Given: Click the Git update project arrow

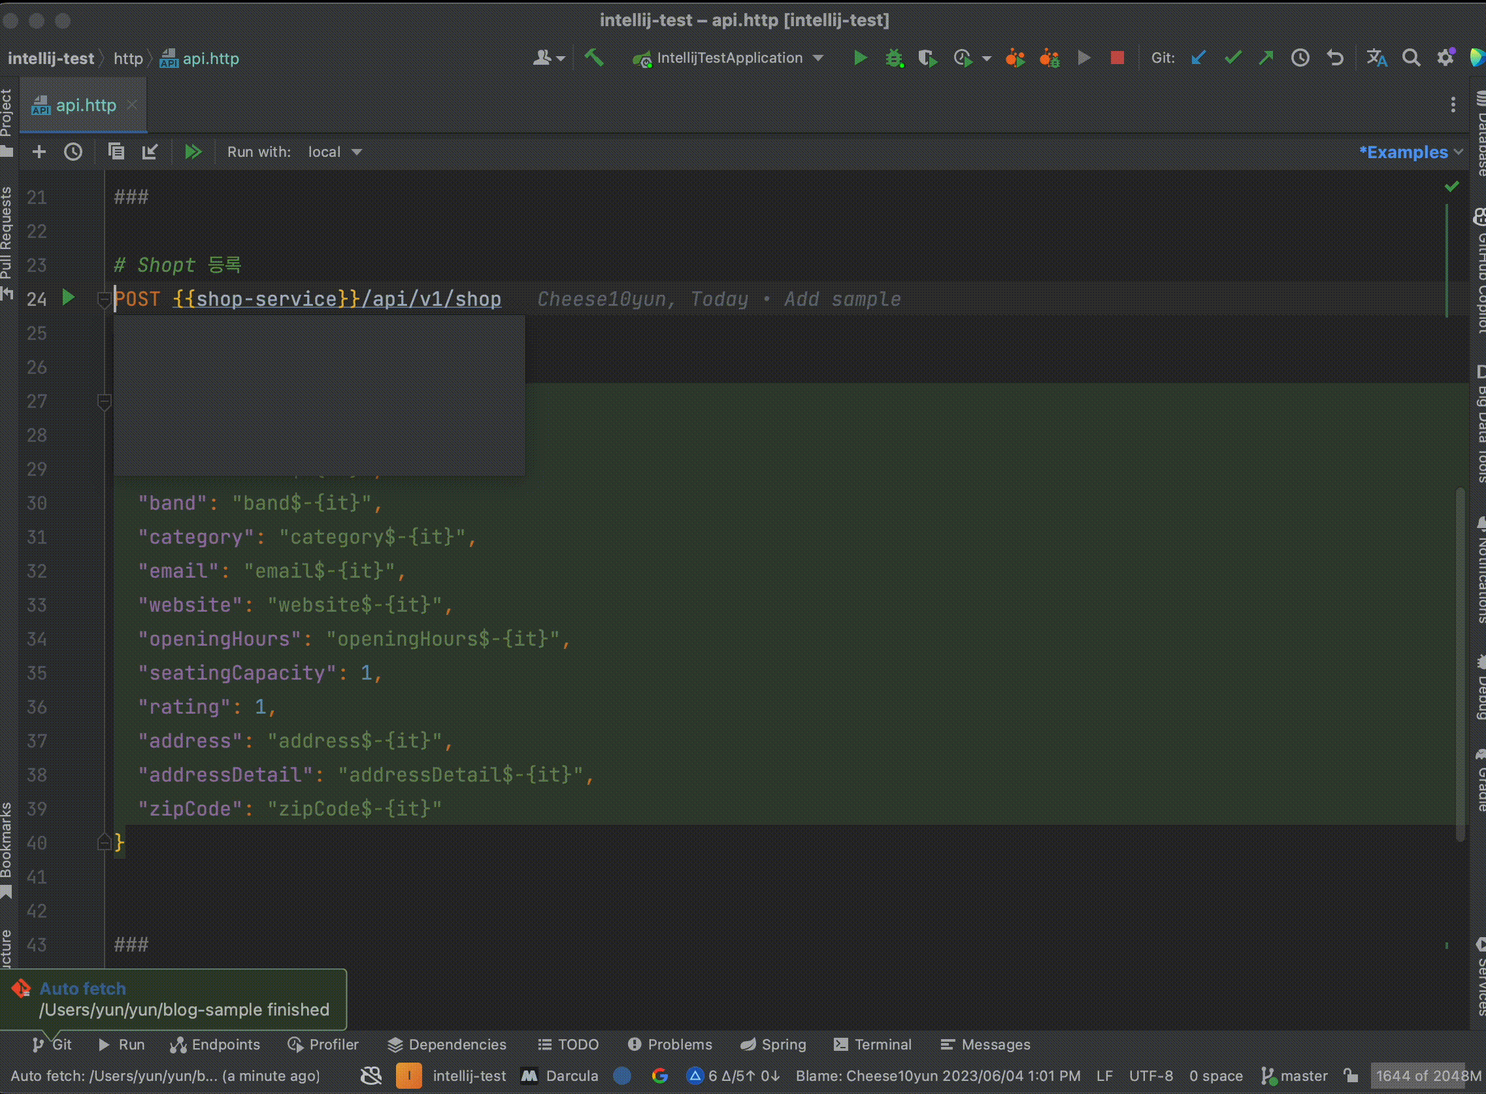Looking at the screenshot, I should [1198, 58].
